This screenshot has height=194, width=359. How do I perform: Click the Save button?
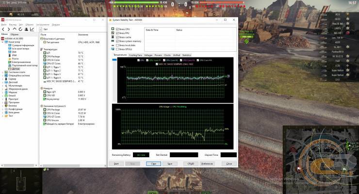pos(170,164)
